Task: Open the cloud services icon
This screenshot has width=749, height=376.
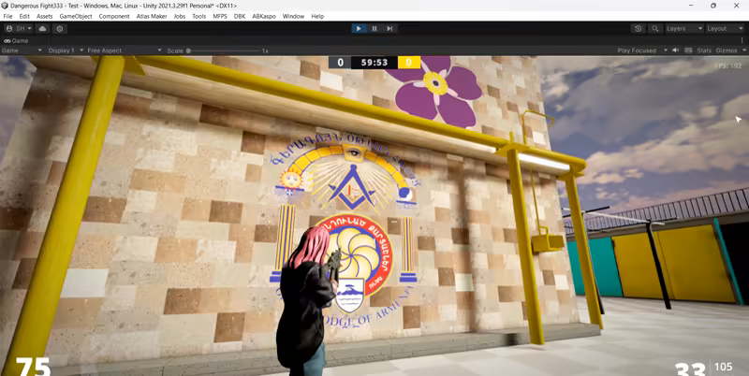Action: click(42, 29)
